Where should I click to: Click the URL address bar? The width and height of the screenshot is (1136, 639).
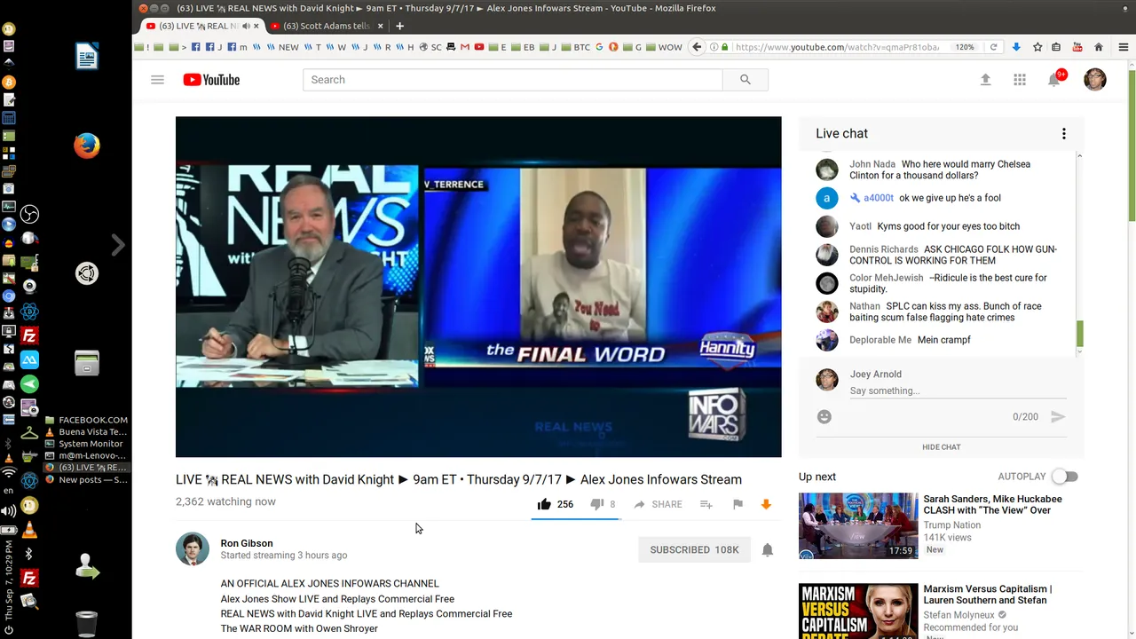coord(836,47)
